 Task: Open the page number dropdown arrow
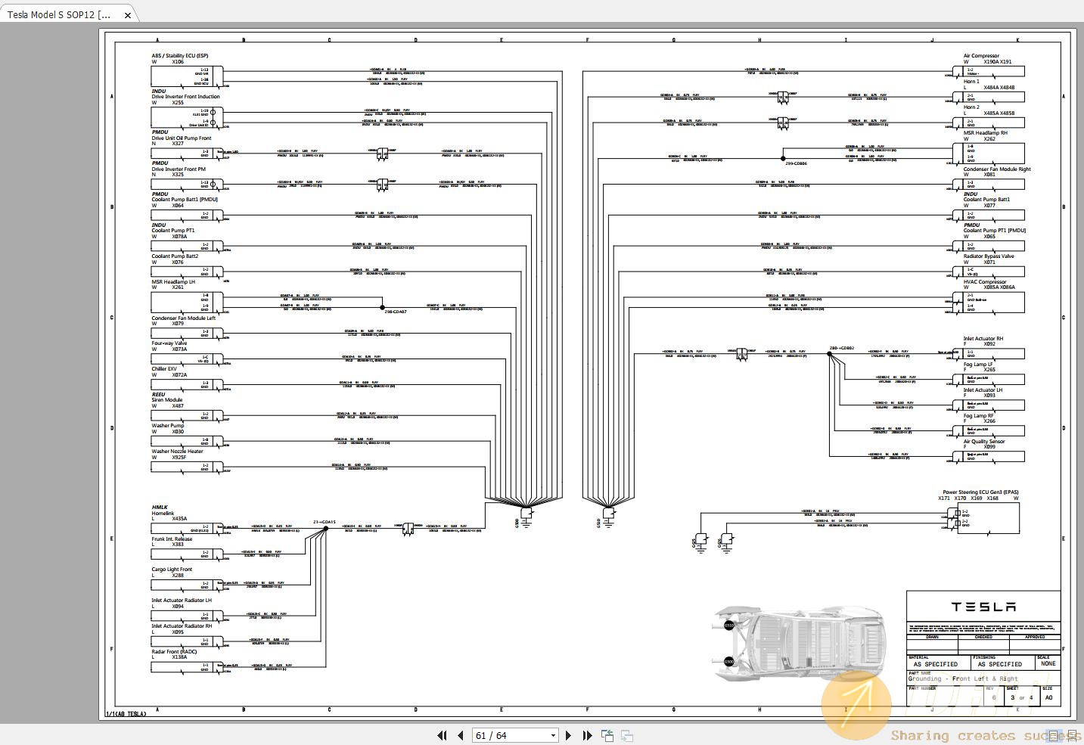(x=553, y=735)
